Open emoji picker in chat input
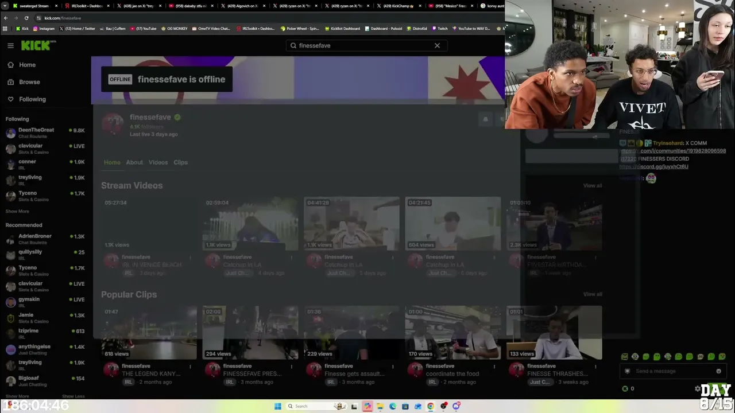This screenshot has height=413, width=735. (718, 371)
